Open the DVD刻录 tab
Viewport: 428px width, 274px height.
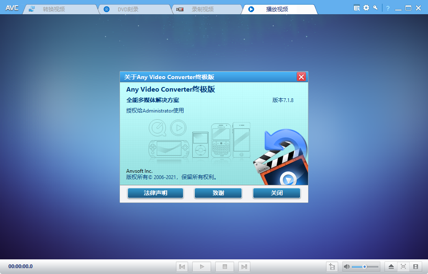135,9
